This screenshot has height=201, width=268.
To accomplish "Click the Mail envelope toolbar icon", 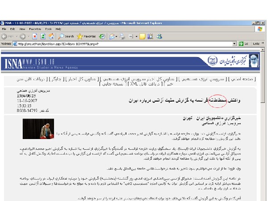I will pos(113,36).
